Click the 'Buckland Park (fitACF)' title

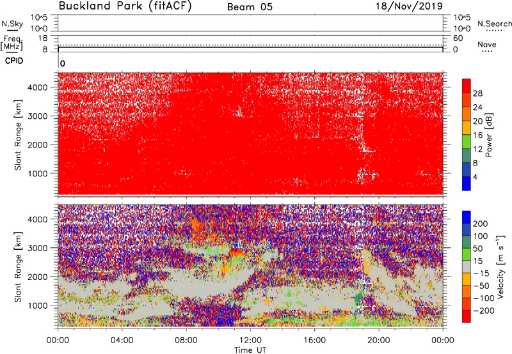tap(125, 6)
